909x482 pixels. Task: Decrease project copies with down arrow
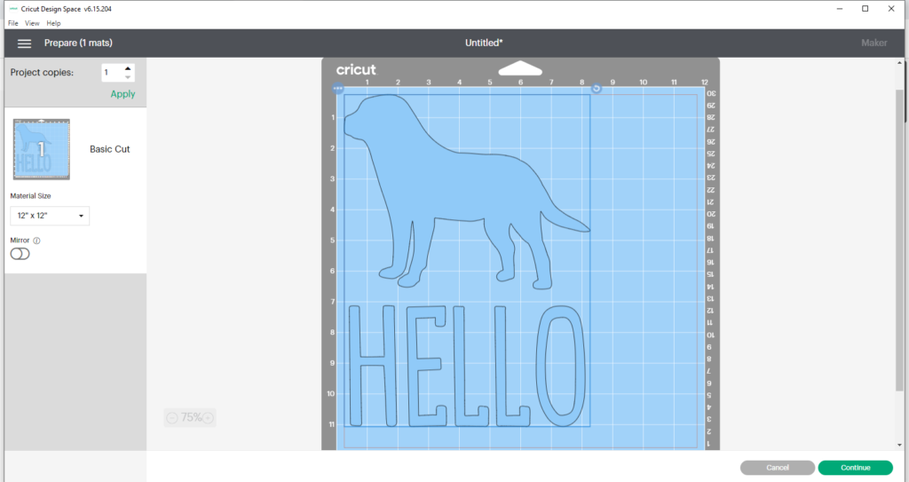pyautogui.click(x=128, y=77)
